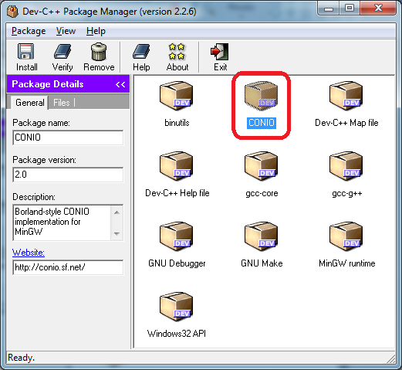Screen dimensions: 402x370
Task: Switch to the General tab
Action: coord(30,103)
